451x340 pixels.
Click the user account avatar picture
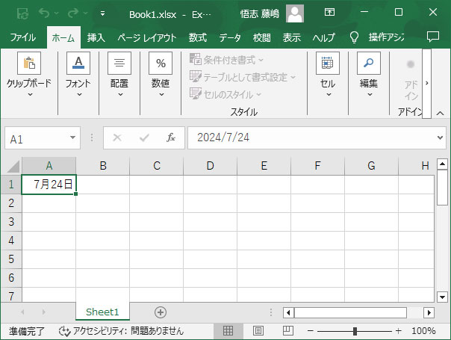294,13
